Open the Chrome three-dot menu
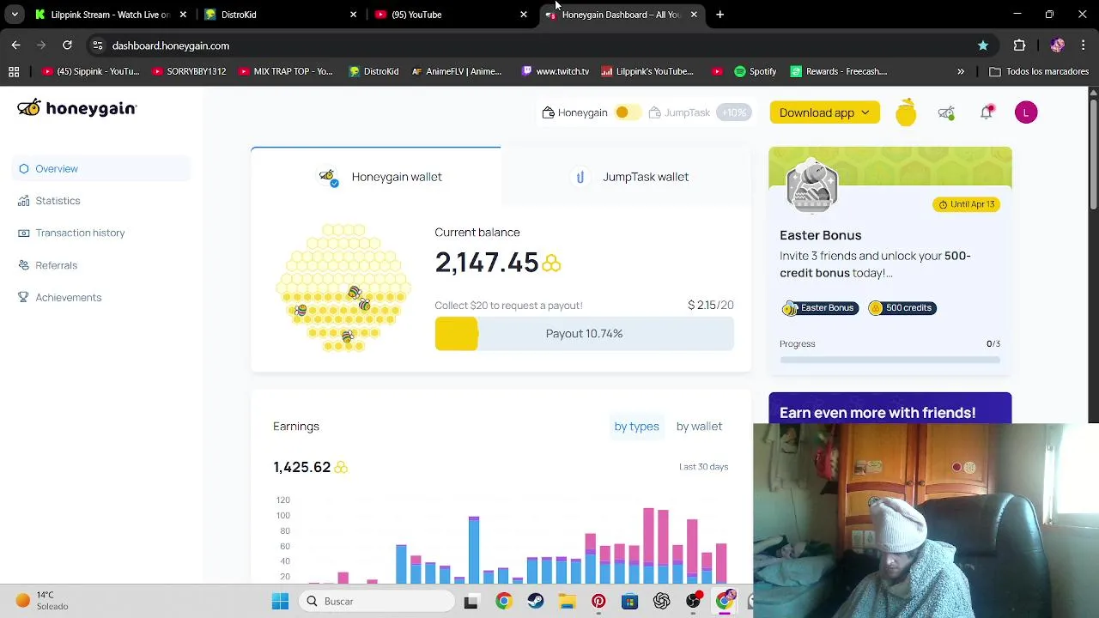This screenshot has height=618, width=1099. click(x=1084, y=45)
